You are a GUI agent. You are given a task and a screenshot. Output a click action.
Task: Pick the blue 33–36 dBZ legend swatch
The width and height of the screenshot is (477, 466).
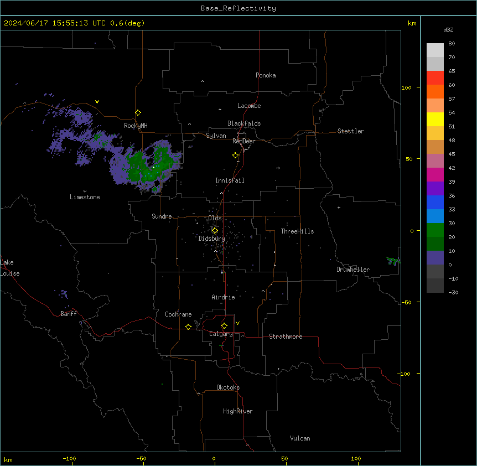435,202
